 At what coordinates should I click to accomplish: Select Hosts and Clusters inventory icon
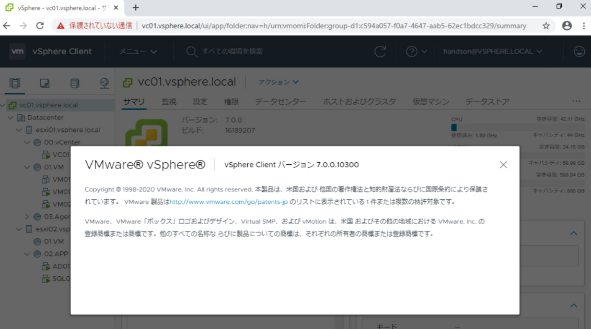coord(15,83)
